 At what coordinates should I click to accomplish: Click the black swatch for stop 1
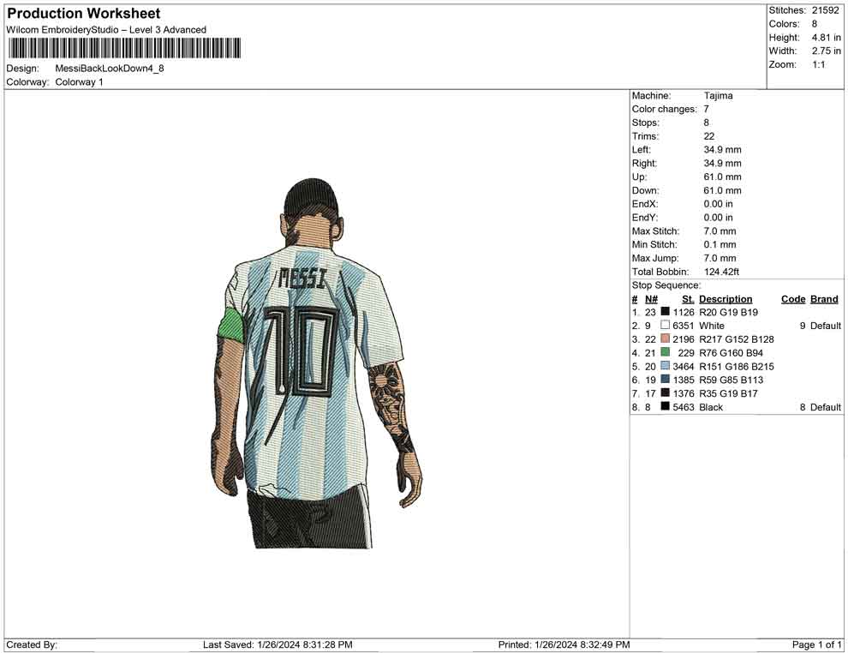(666, 311)
